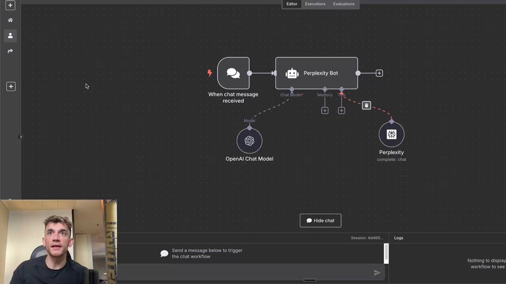This screenshot has height=284, width=506.
Task: Click the chat panel scrollbar
Action: 386,253
